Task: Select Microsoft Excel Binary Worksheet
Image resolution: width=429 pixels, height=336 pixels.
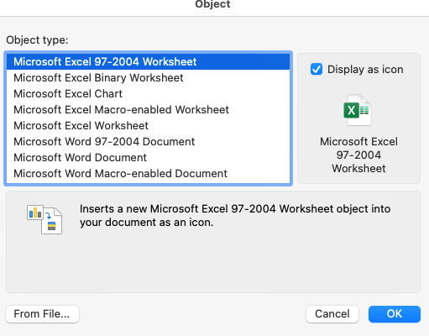Action: [148, 77]
